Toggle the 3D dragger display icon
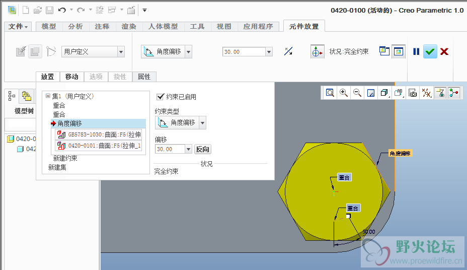The image size is (467, 270). pyautogui.click(x=317, y=52)
